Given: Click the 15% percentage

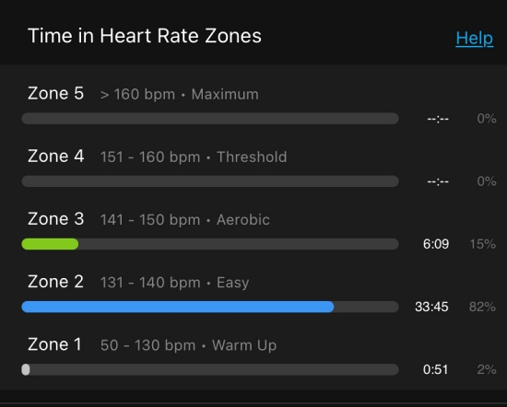Looking at the screenshot, I should (482, 244).
